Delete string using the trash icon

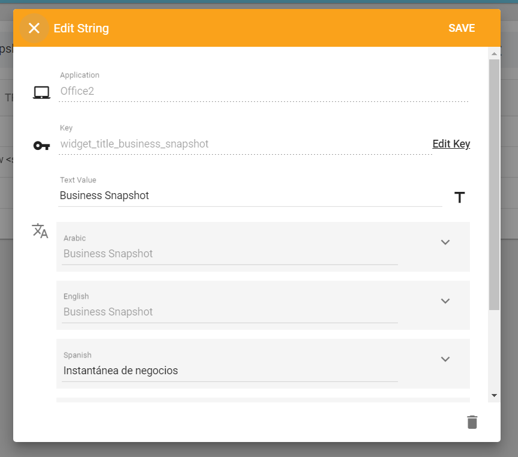click(472, 422)
